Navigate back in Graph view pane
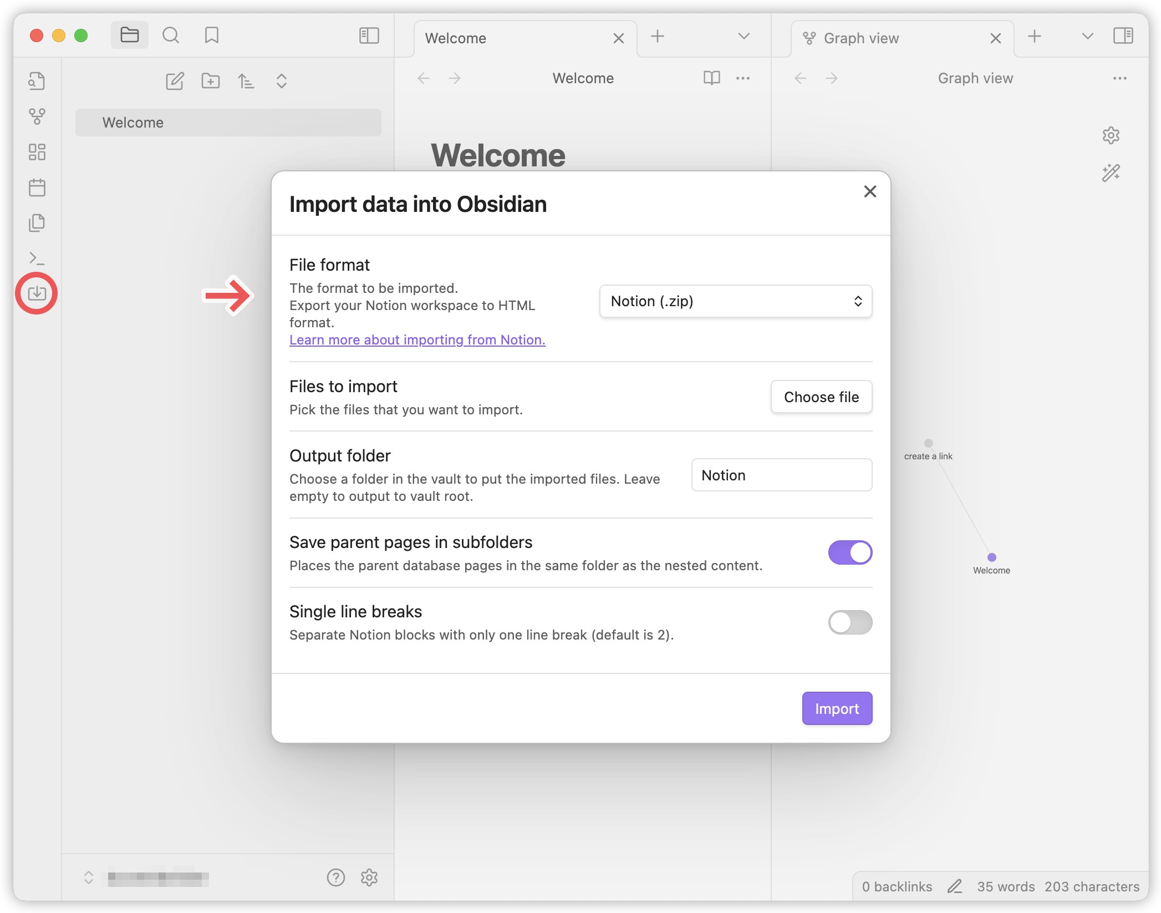This screenshot has height=913, width=1161. coord(801,78)
